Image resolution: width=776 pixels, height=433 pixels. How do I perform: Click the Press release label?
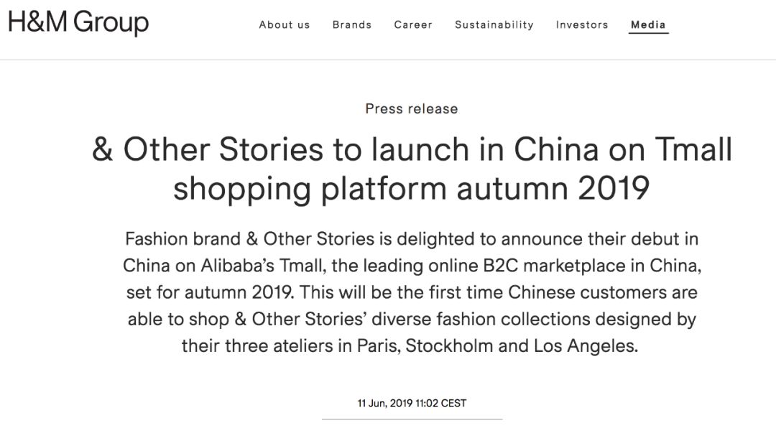411,108
